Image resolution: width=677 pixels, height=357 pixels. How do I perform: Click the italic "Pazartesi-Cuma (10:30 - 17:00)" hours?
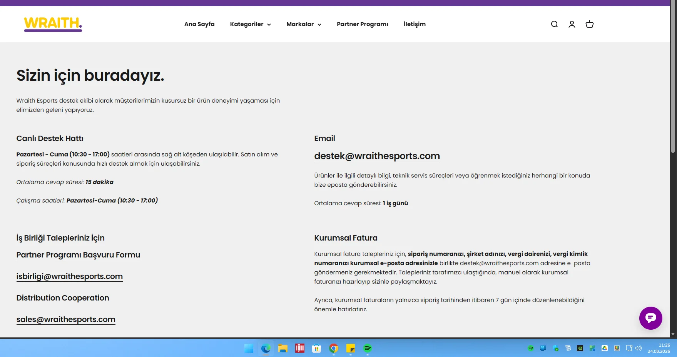point(112,201)
